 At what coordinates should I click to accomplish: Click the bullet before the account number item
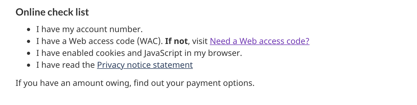[x=29, y=30]
